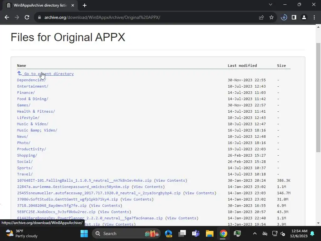Go forward using the browser forward arrow
The height and width of the screenshot is (241, 321).
[17, 18]
